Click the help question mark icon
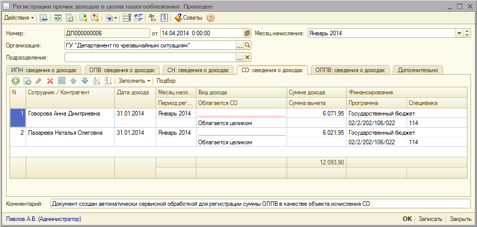The height and width of the screenshot is (227, 477). (211, 18)
